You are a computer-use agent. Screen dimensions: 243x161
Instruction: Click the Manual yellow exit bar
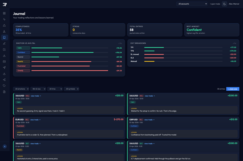click(149, 61)
